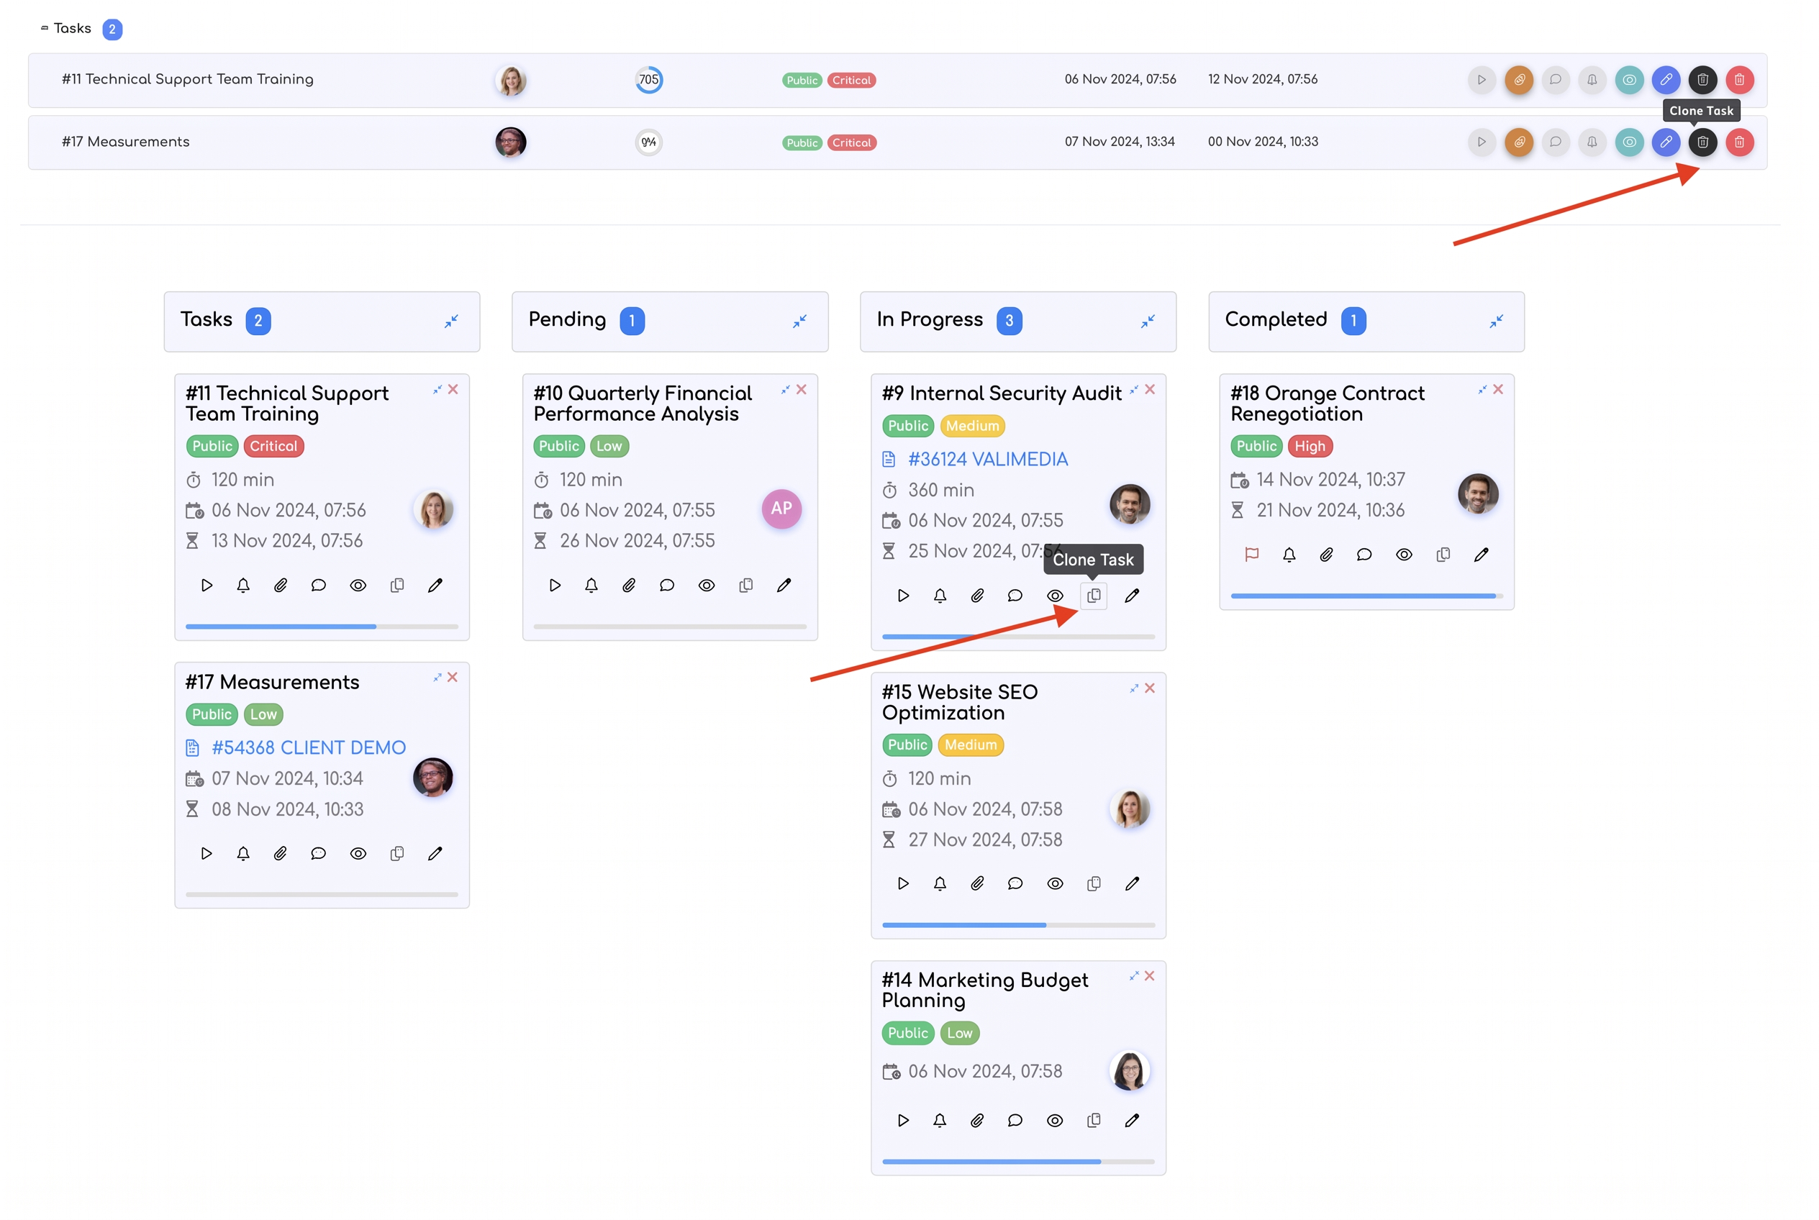Toggle eye view icon on #11 Technical Support card
The height and width of the screenshot is (1220, 1819).
pos(358,585)
